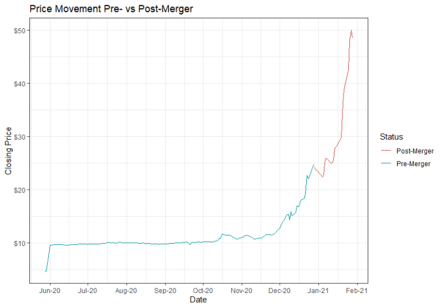
Task: Click the Status legend title
Action: click(x=391, y=137)
